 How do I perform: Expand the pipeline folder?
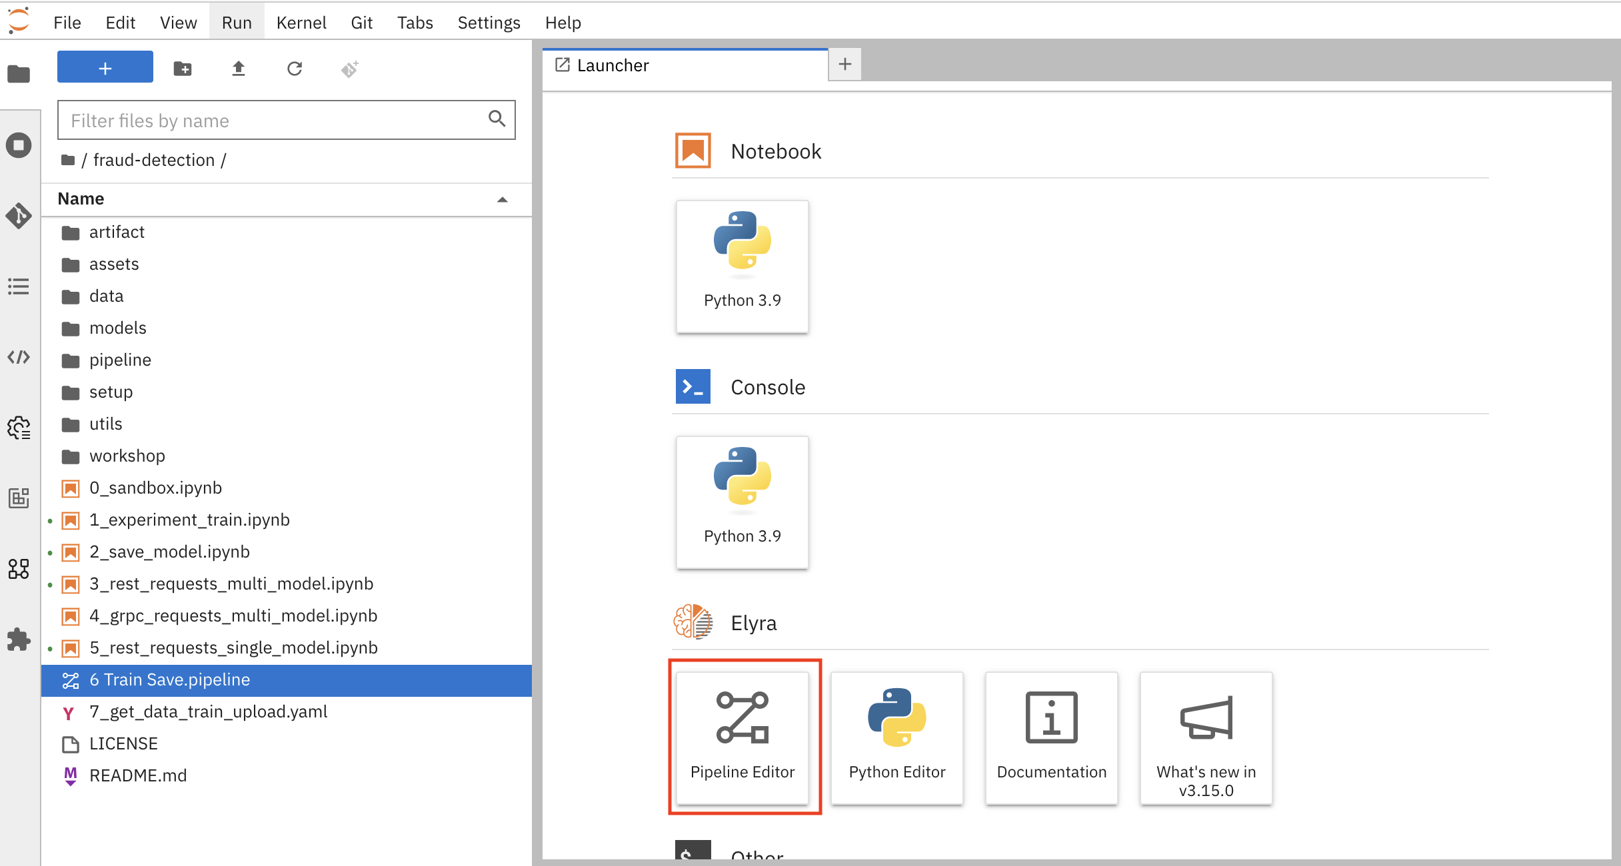pyautogui.click(x=120, y=359)
